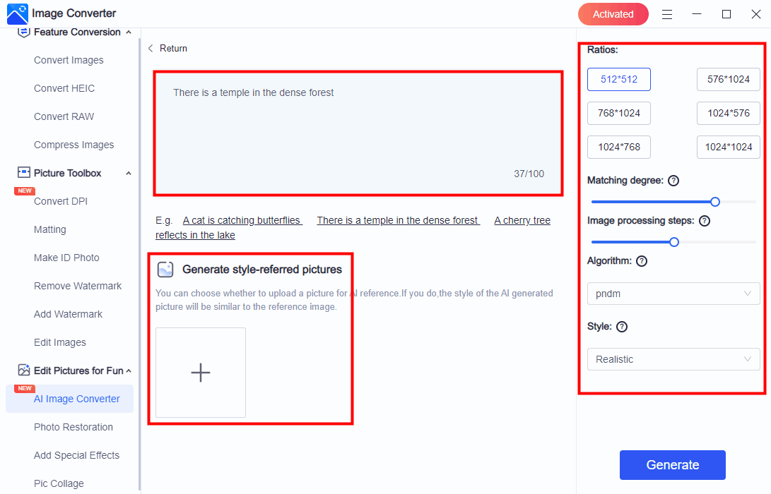Go to Remove Watermark tool

pos(78,286)
